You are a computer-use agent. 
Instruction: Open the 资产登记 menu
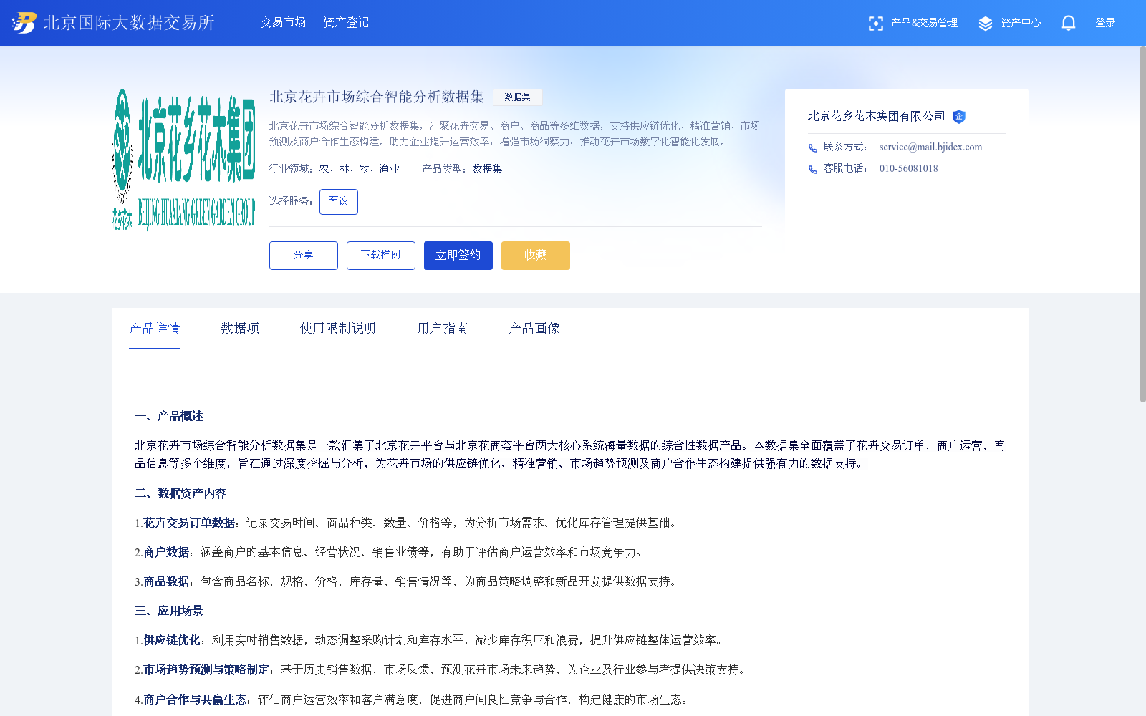tap(346, 23)
